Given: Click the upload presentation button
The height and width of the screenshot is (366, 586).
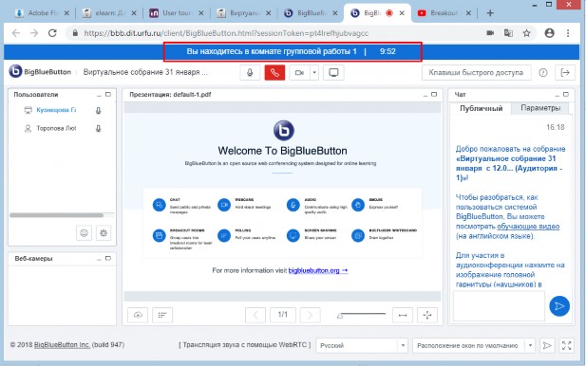Looking at the screenshot, I should (x=138, y=315).
